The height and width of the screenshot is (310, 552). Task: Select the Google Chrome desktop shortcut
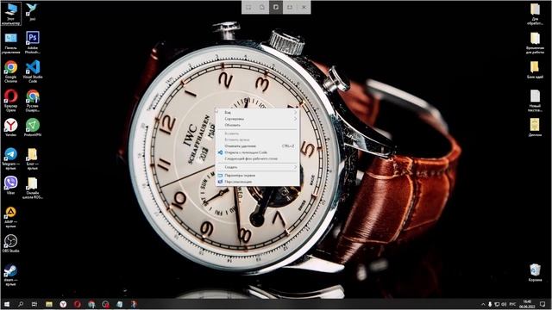pyautogui.click(x=11, y=71)
